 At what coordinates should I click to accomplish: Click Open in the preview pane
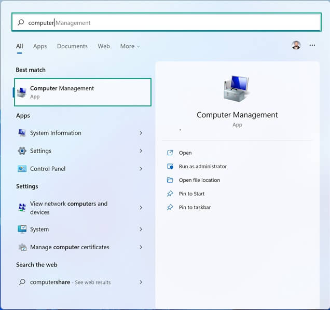[185, 153]
